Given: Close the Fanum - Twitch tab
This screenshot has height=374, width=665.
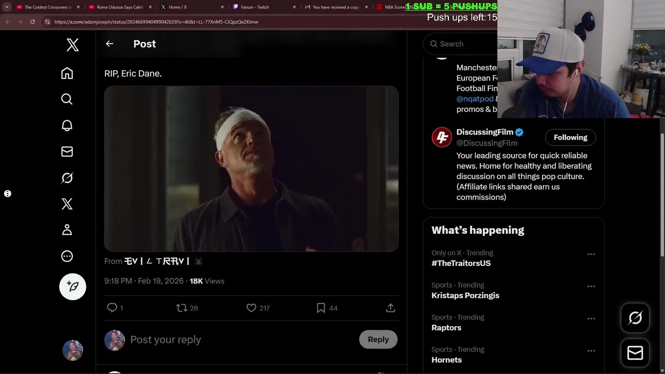Looking at the screenshot, I should point(295,7).
